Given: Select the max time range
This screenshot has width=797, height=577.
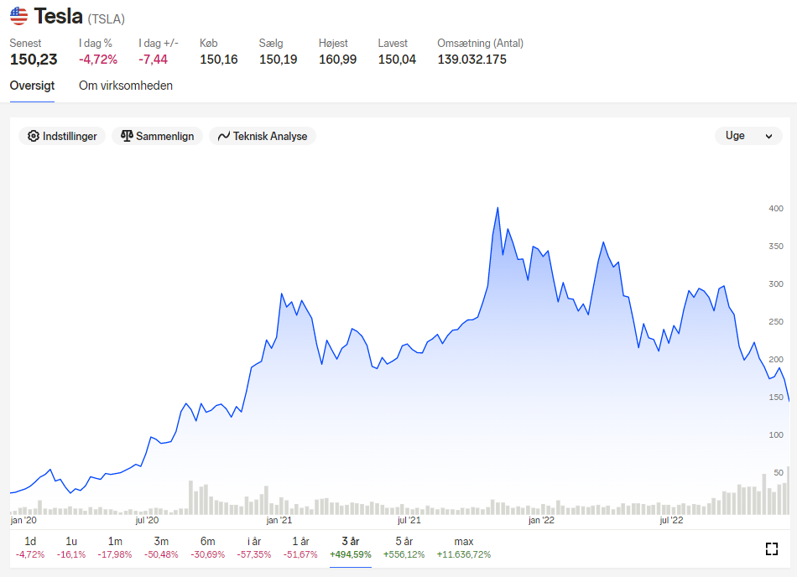Looking at the screenshot, I should click(464, 548).
